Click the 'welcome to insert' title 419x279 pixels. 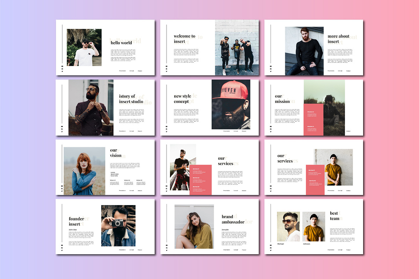(185, 39)
